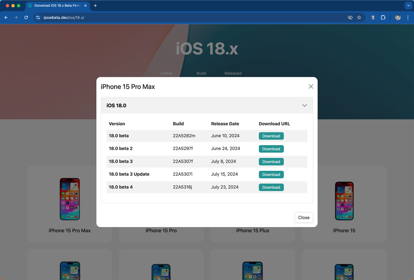Viewport: 414px width, 280px height.
Task: Click the 18.0 beta 3 Update version cell
Action: pyautogui.click(x=129, y=174)
